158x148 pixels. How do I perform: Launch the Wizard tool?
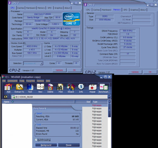pos(71,88)
